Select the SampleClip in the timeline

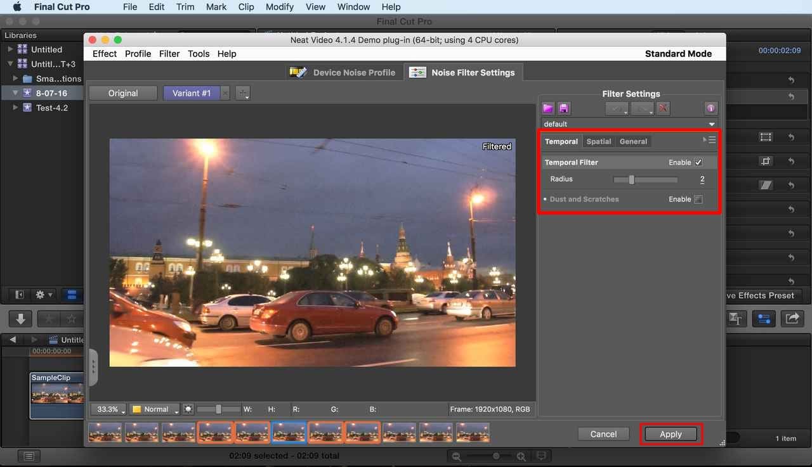click(x=57, y=395)
